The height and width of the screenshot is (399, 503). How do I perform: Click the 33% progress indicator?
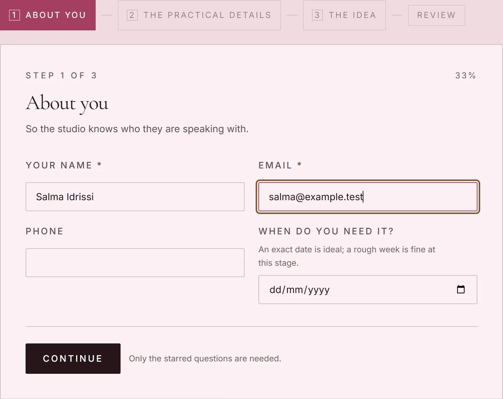point(465,76)
